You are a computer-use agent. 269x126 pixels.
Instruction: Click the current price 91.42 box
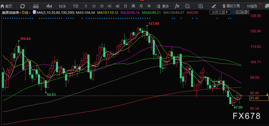(x=259, y=98)
